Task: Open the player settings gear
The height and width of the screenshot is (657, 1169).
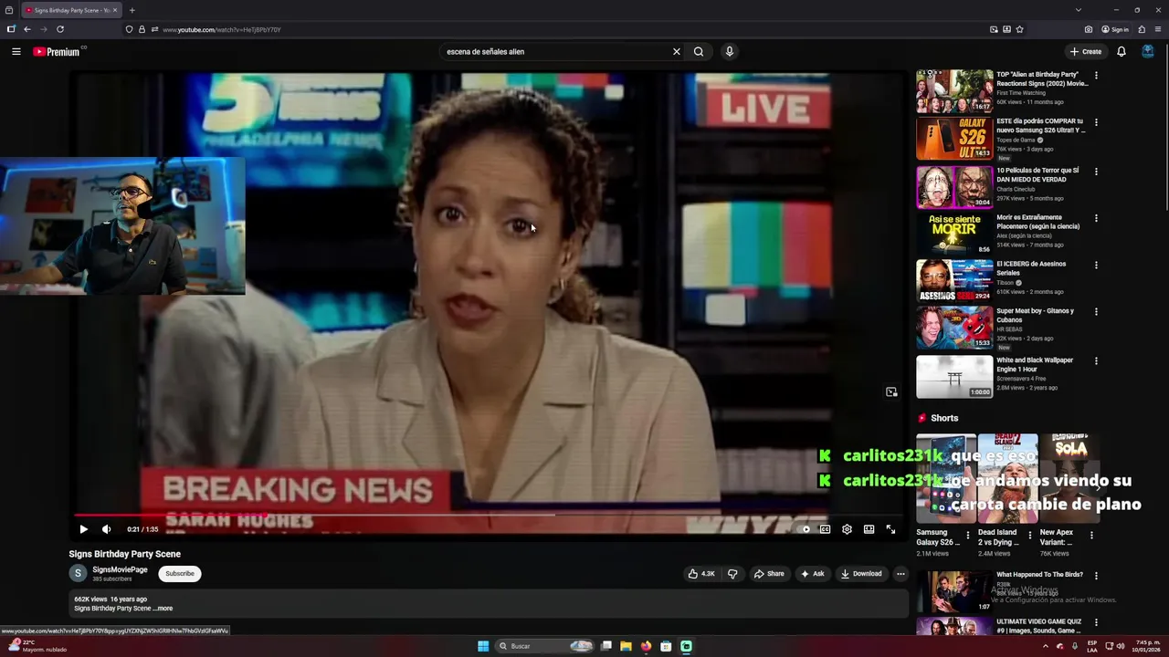Action: [847, 529]
